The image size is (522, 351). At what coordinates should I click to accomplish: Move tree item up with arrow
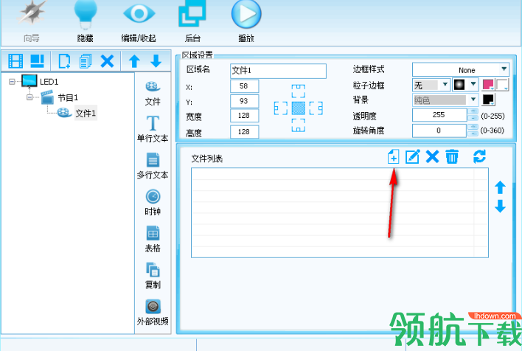coord(134,61)
